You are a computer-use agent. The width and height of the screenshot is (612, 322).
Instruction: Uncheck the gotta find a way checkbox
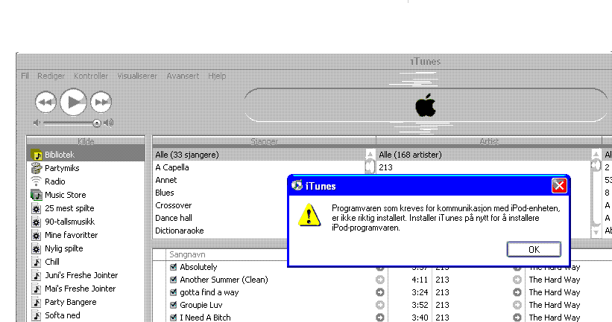pos(173,292)
